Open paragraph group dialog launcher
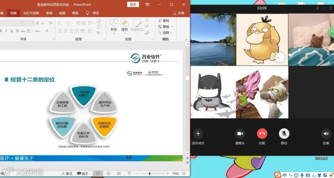The height and width of the screenshot is (178, 334). coord(104,39)
